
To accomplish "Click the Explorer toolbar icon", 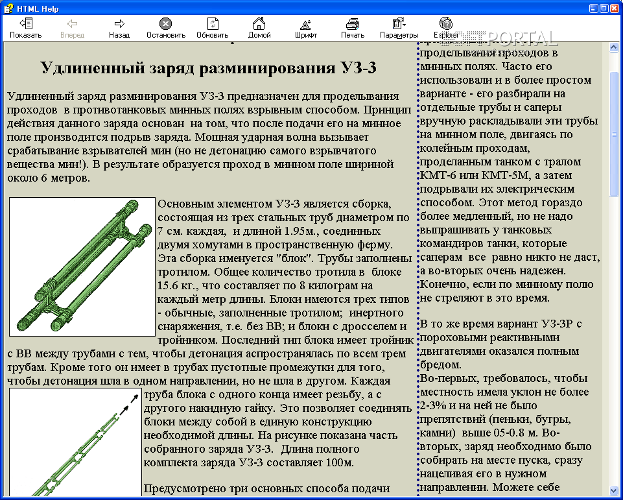I will (x=446, y=28).
